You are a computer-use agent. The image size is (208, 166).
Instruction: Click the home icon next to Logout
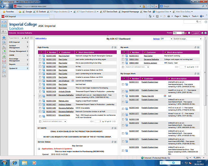[202, 33]
